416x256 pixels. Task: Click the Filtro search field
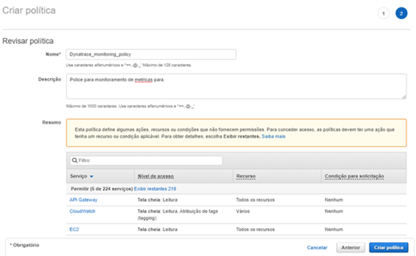click(146, 160)
